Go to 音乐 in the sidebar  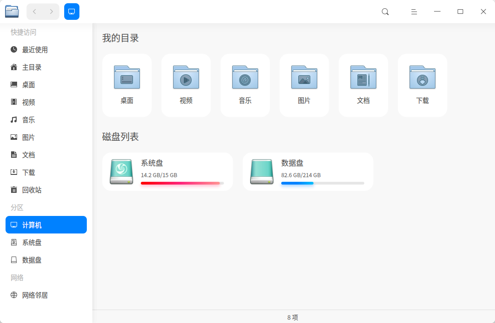click(46, 120)
